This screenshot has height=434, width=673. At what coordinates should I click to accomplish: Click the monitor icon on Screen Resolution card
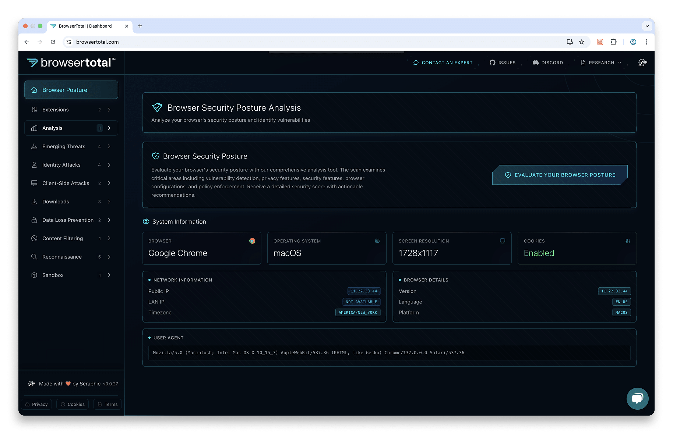tap(502, 241)
